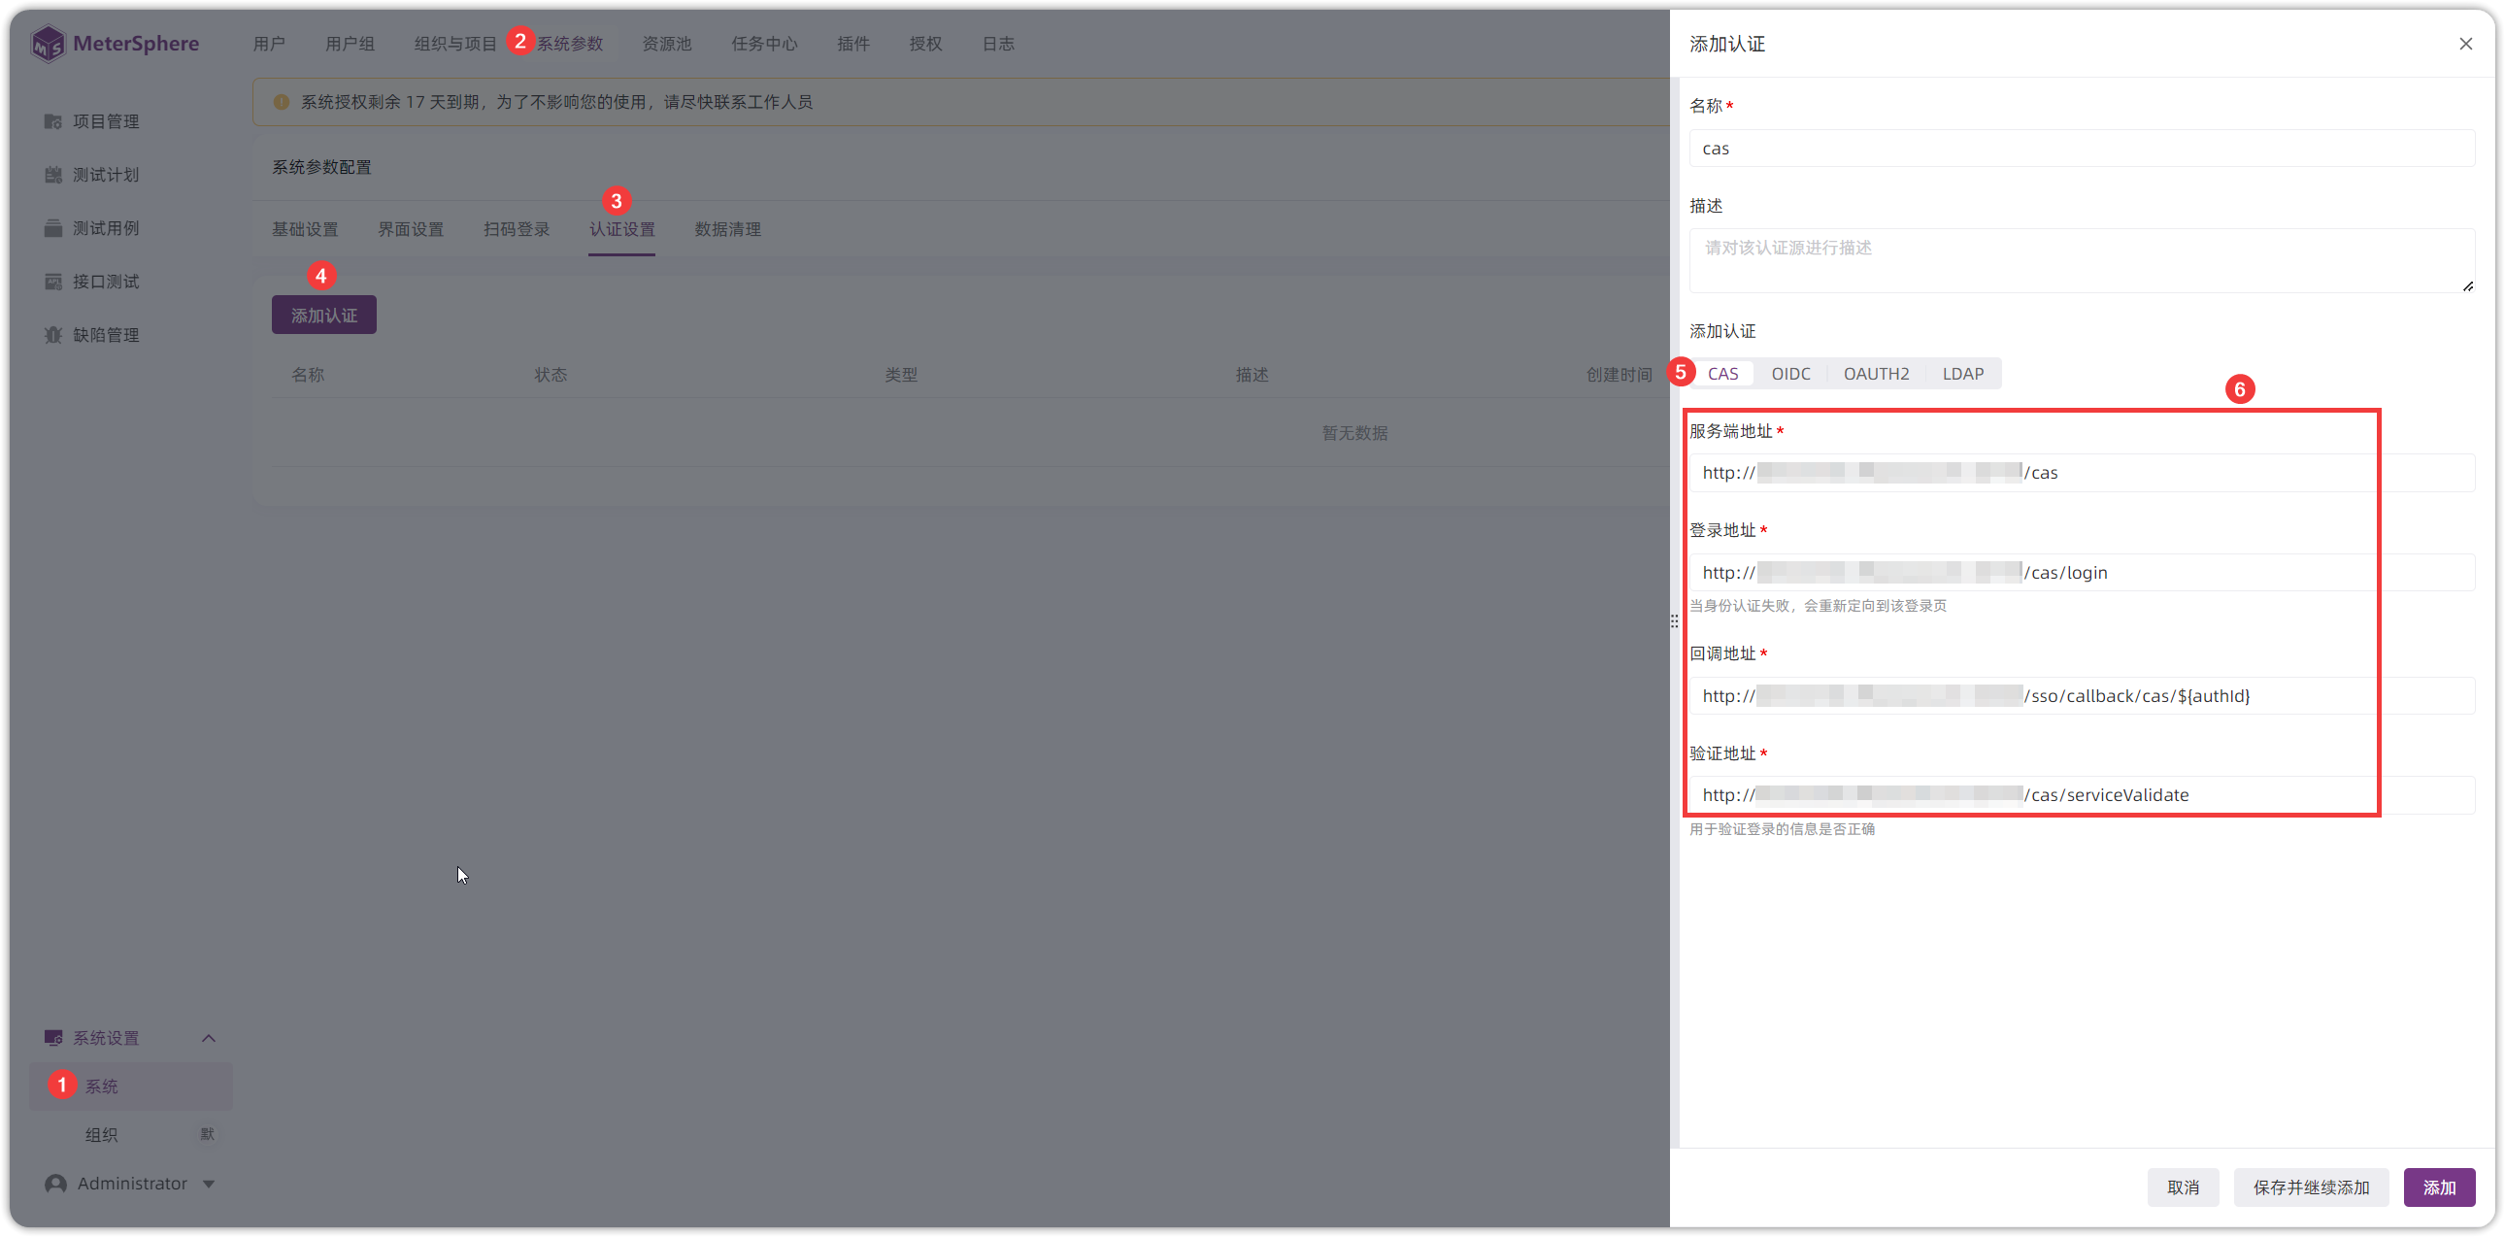2505x1237 pixels.
Task: Select the OAUTH2 authentication type
Action: click(1876, 374)
